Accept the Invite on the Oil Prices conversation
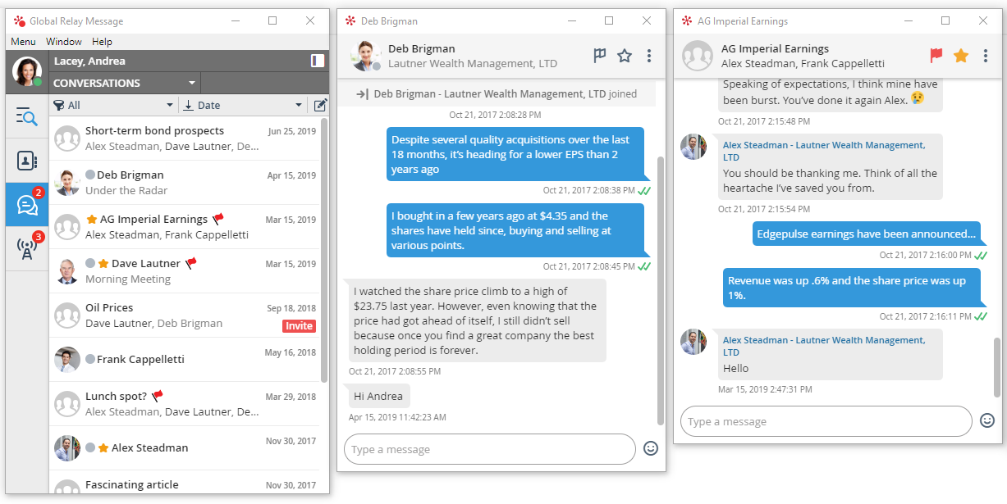The height and width of the screenshot is (504, 1007). tap(299, 325)
